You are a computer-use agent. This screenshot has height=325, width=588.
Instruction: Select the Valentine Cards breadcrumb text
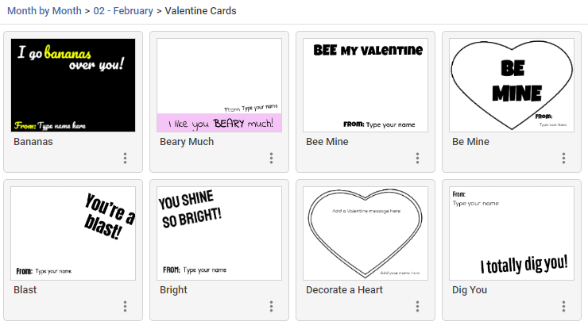tap(200, 11)
